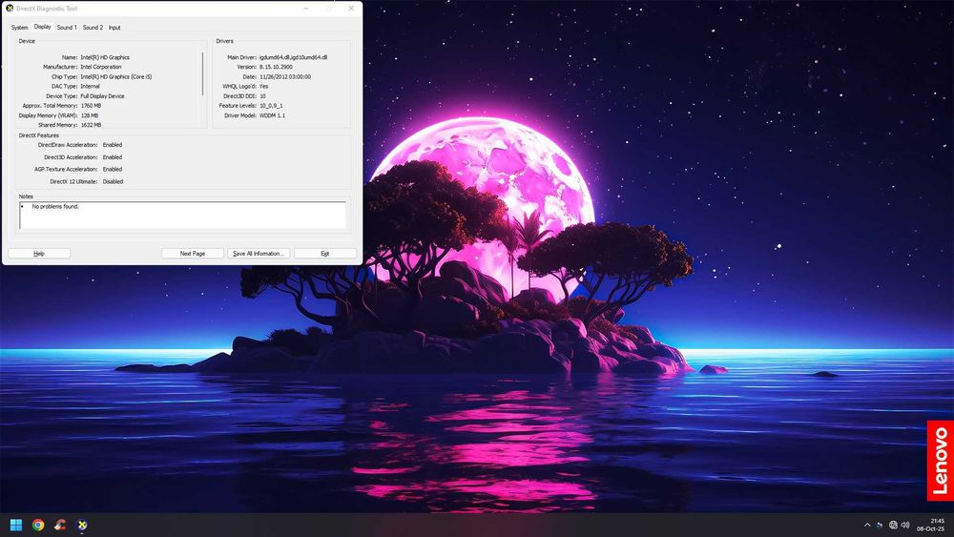The width and height of the screenshot is (954, 537).
Task: Launch Google Chrome from the taskbar
Action: coord(38,525)
